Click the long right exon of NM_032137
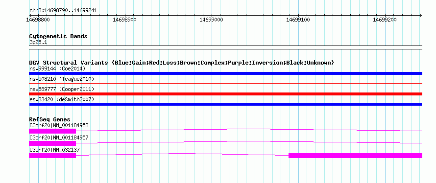The image size is (436, 183). pyautogui.click(x=355, y=156)
